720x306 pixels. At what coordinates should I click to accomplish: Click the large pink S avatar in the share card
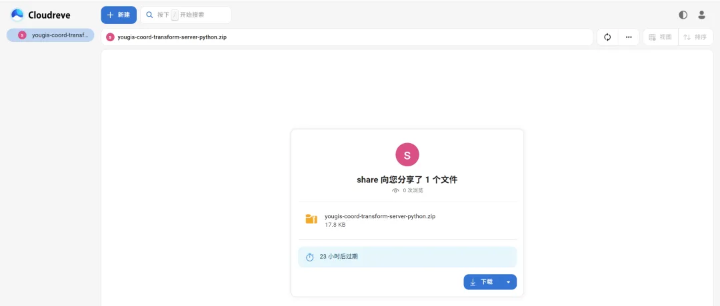(407, 154)
